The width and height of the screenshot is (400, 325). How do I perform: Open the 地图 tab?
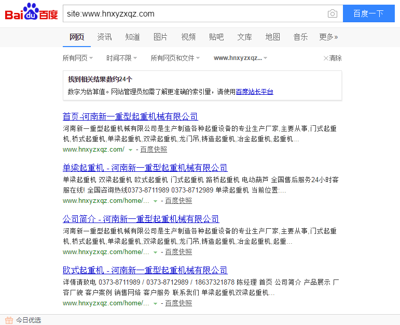click(272, 37)
